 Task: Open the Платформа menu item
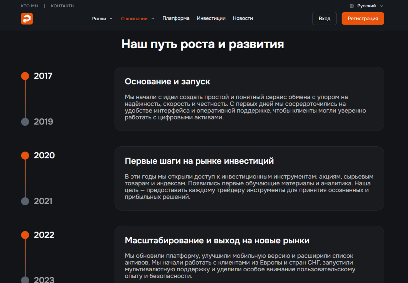click(176, 18)
